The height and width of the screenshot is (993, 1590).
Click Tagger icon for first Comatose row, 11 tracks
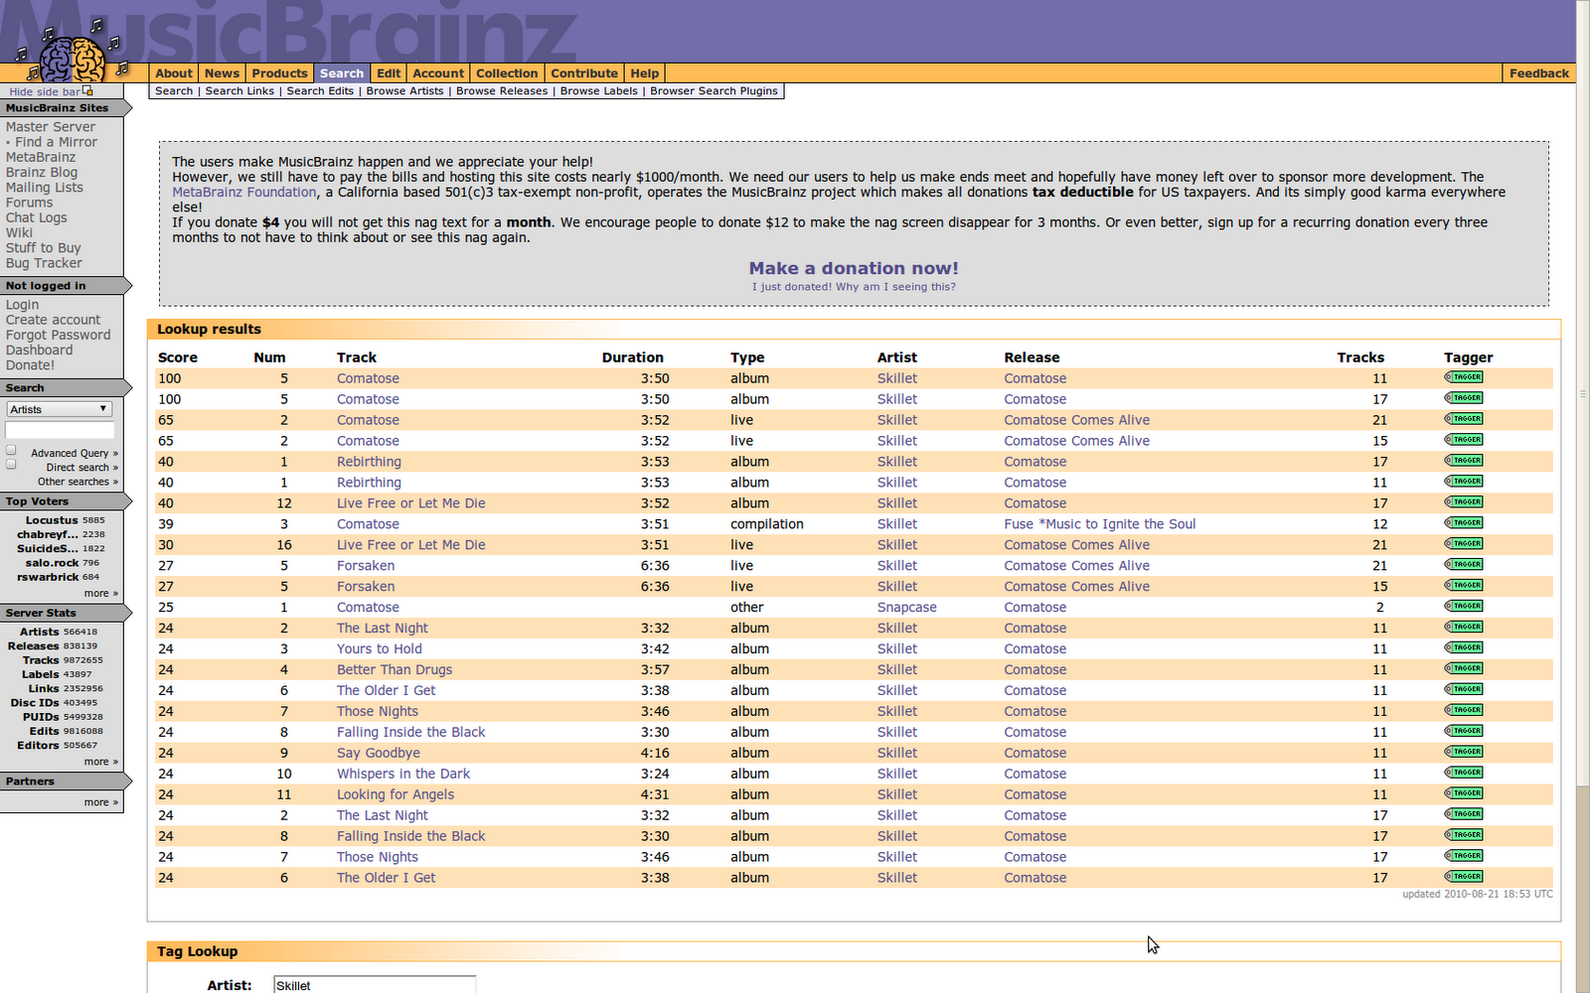coord(1464,377)
